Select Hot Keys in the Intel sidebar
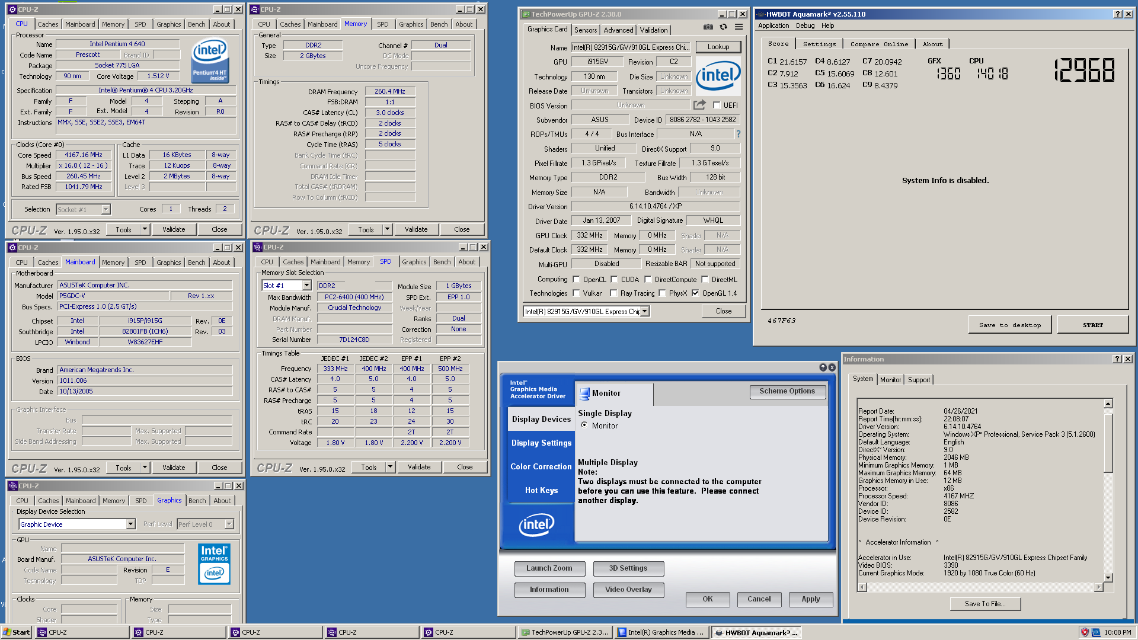 pos(541,490)
